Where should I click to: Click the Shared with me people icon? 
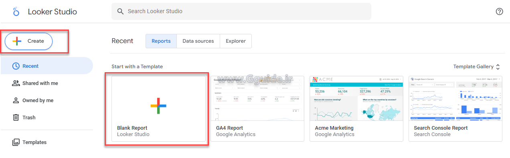[16, 83]
